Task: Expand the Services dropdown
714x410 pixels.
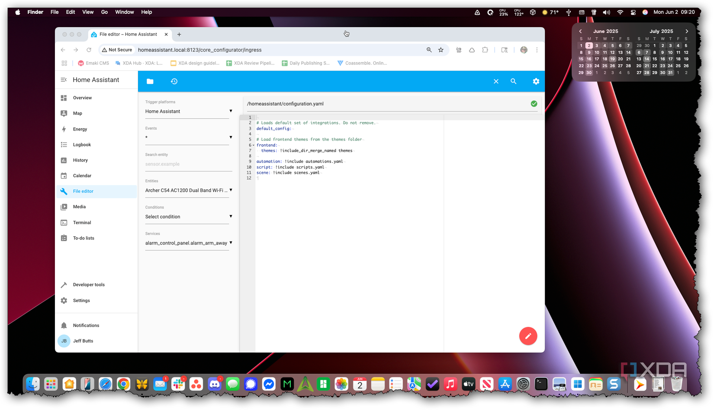Action: tap(189, 243)
